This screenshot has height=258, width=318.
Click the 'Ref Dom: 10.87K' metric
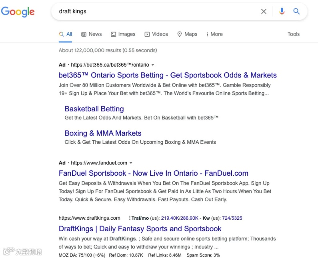pyautogui.click(x=126, y=255)
